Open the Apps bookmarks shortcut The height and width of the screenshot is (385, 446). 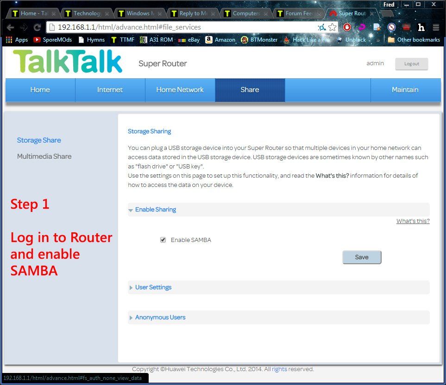click(17, 40)
